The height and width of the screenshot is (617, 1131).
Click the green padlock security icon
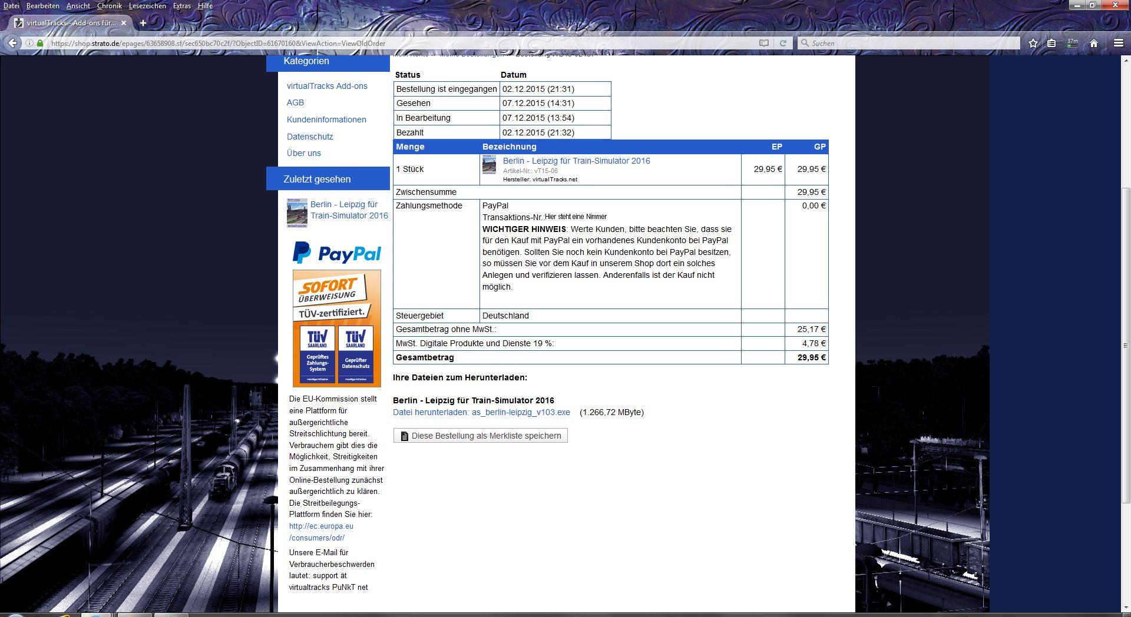[40, 43]
